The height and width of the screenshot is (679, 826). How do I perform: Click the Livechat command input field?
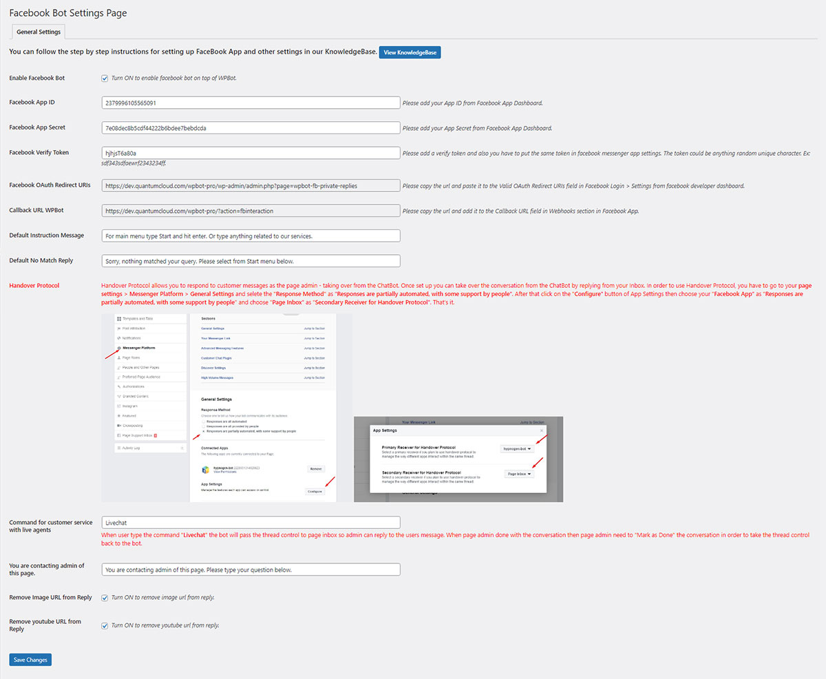(x=251, y=523)
